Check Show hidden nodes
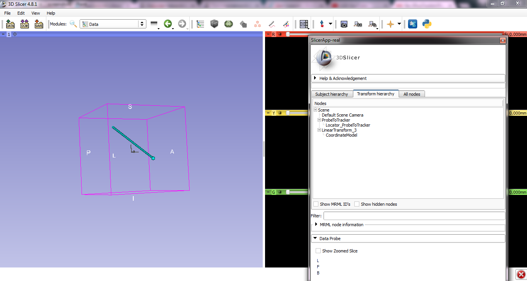 tap(357, 204)
